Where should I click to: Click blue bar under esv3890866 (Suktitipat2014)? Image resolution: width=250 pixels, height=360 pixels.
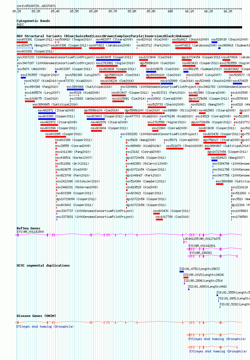point(75,90)
